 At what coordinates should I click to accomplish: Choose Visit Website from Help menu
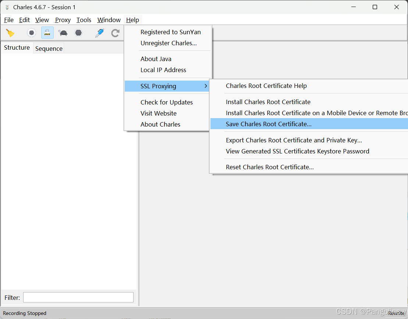click(x=167, y=113)
